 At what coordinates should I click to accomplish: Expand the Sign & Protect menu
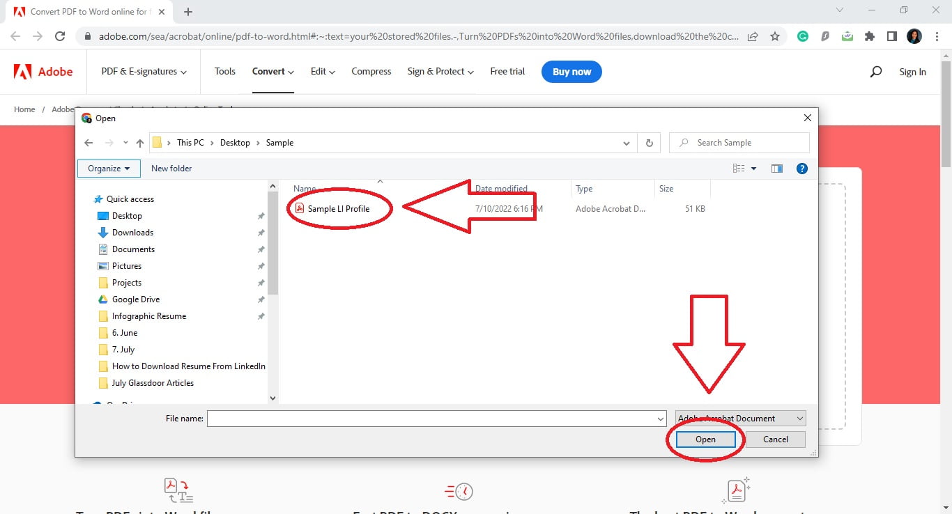coord(440,72)
